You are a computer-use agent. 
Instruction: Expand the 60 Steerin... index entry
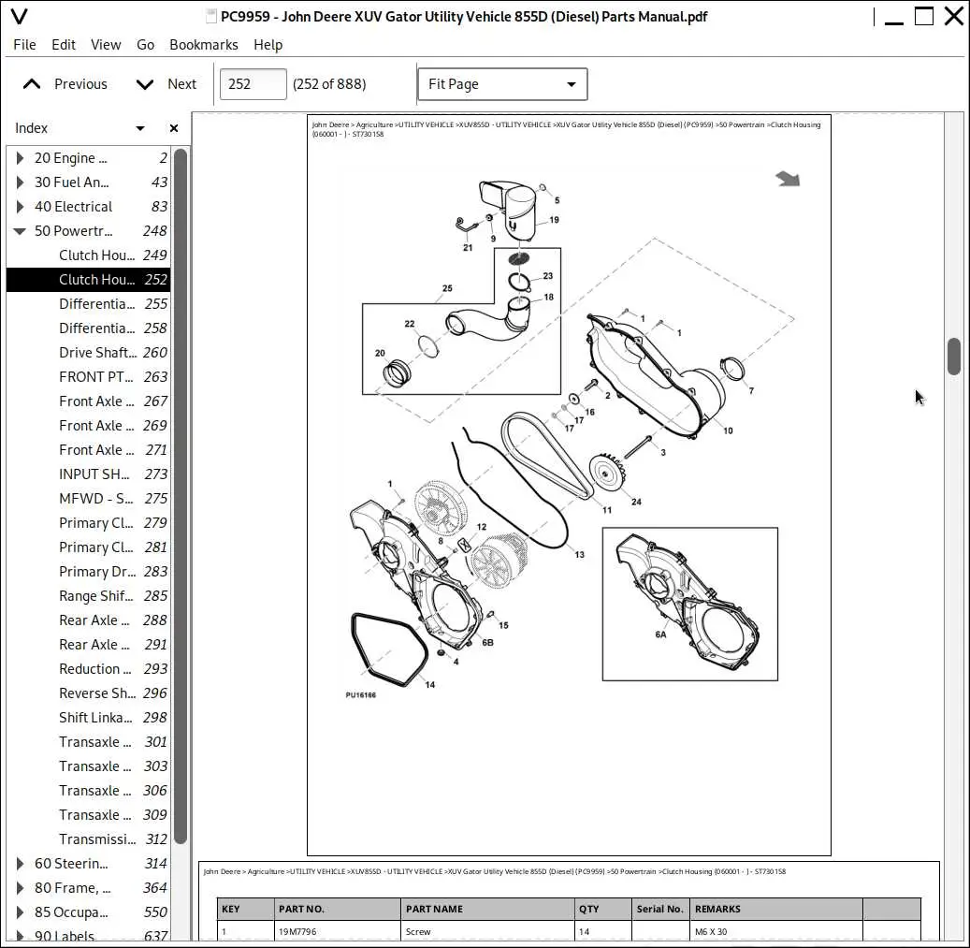20,863
